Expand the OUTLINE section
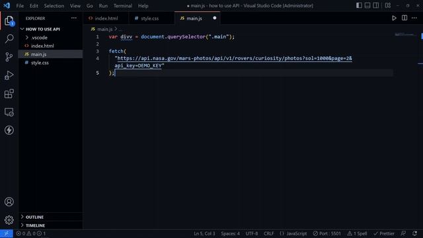Image resolution: width=423 pixels, height=238 pixels. (x=50, y=217)
